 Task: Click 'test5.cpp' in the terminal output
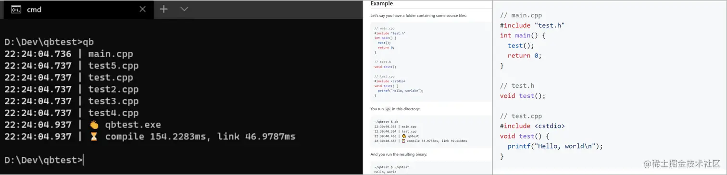113,66
